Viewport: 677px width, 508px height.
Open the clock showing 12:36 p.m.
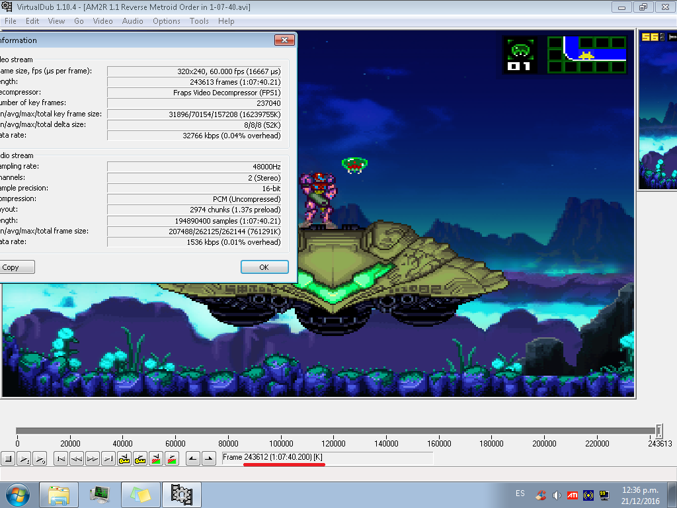pos(640,495)
